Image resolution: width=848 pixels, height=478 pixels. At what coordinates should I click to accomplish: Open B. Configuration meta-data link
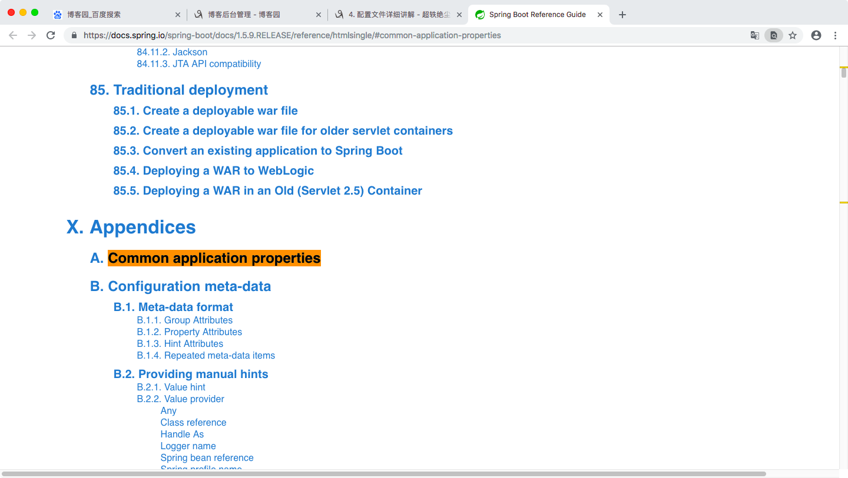pyautogui.click(x=180, y=286)
